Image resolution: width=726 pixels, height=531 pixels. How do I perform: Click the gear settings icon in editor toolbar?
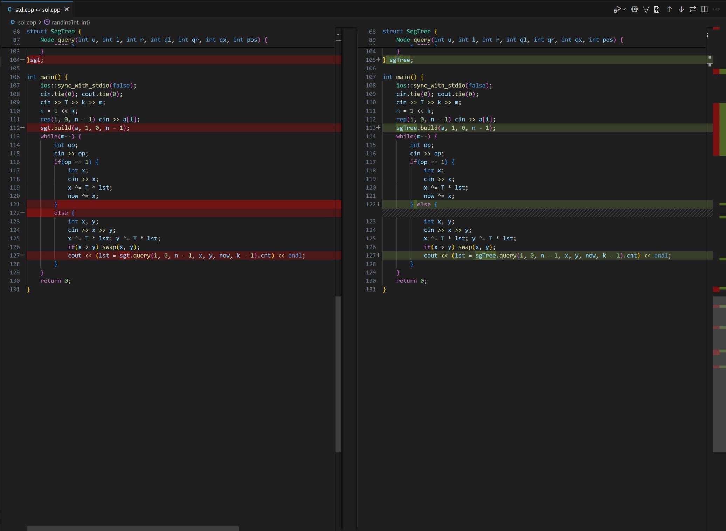tap(634, 9)
